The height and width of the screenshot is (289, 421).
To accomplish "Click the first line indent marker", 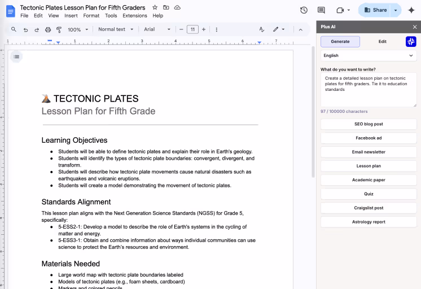I will 50,40.
